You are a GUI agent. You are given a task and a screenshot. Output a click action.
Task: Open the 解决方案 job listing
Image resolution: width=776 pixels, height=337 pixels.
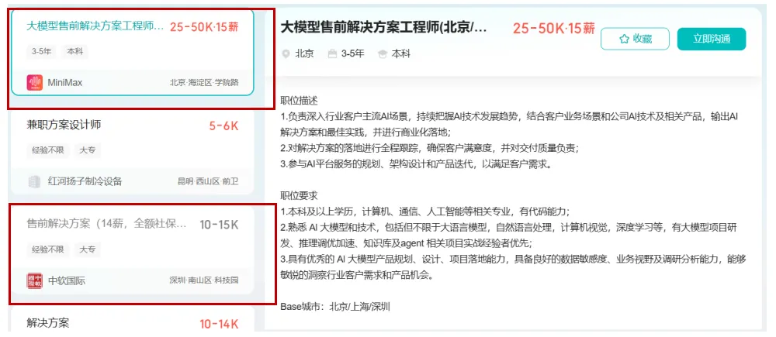[48, 323]
